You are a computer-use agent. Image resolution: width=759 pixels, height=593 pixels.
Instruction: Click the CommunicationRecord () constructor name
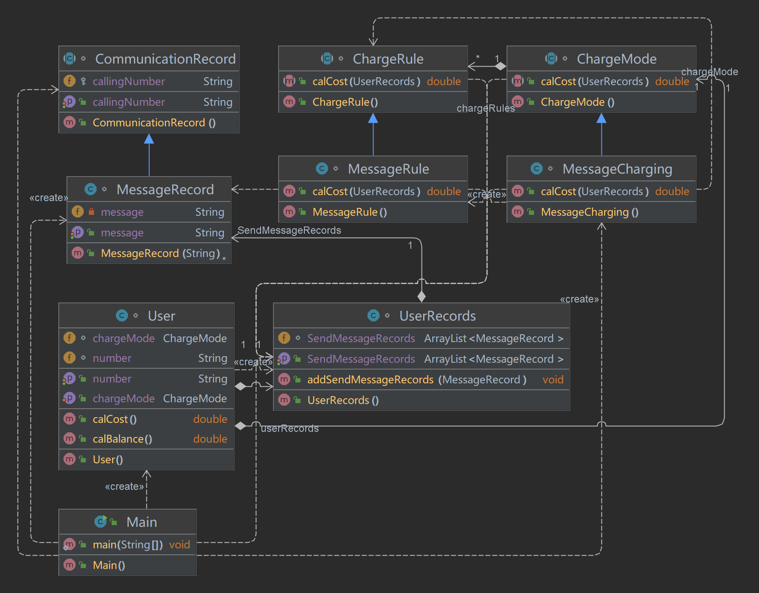tap(154, 122)
